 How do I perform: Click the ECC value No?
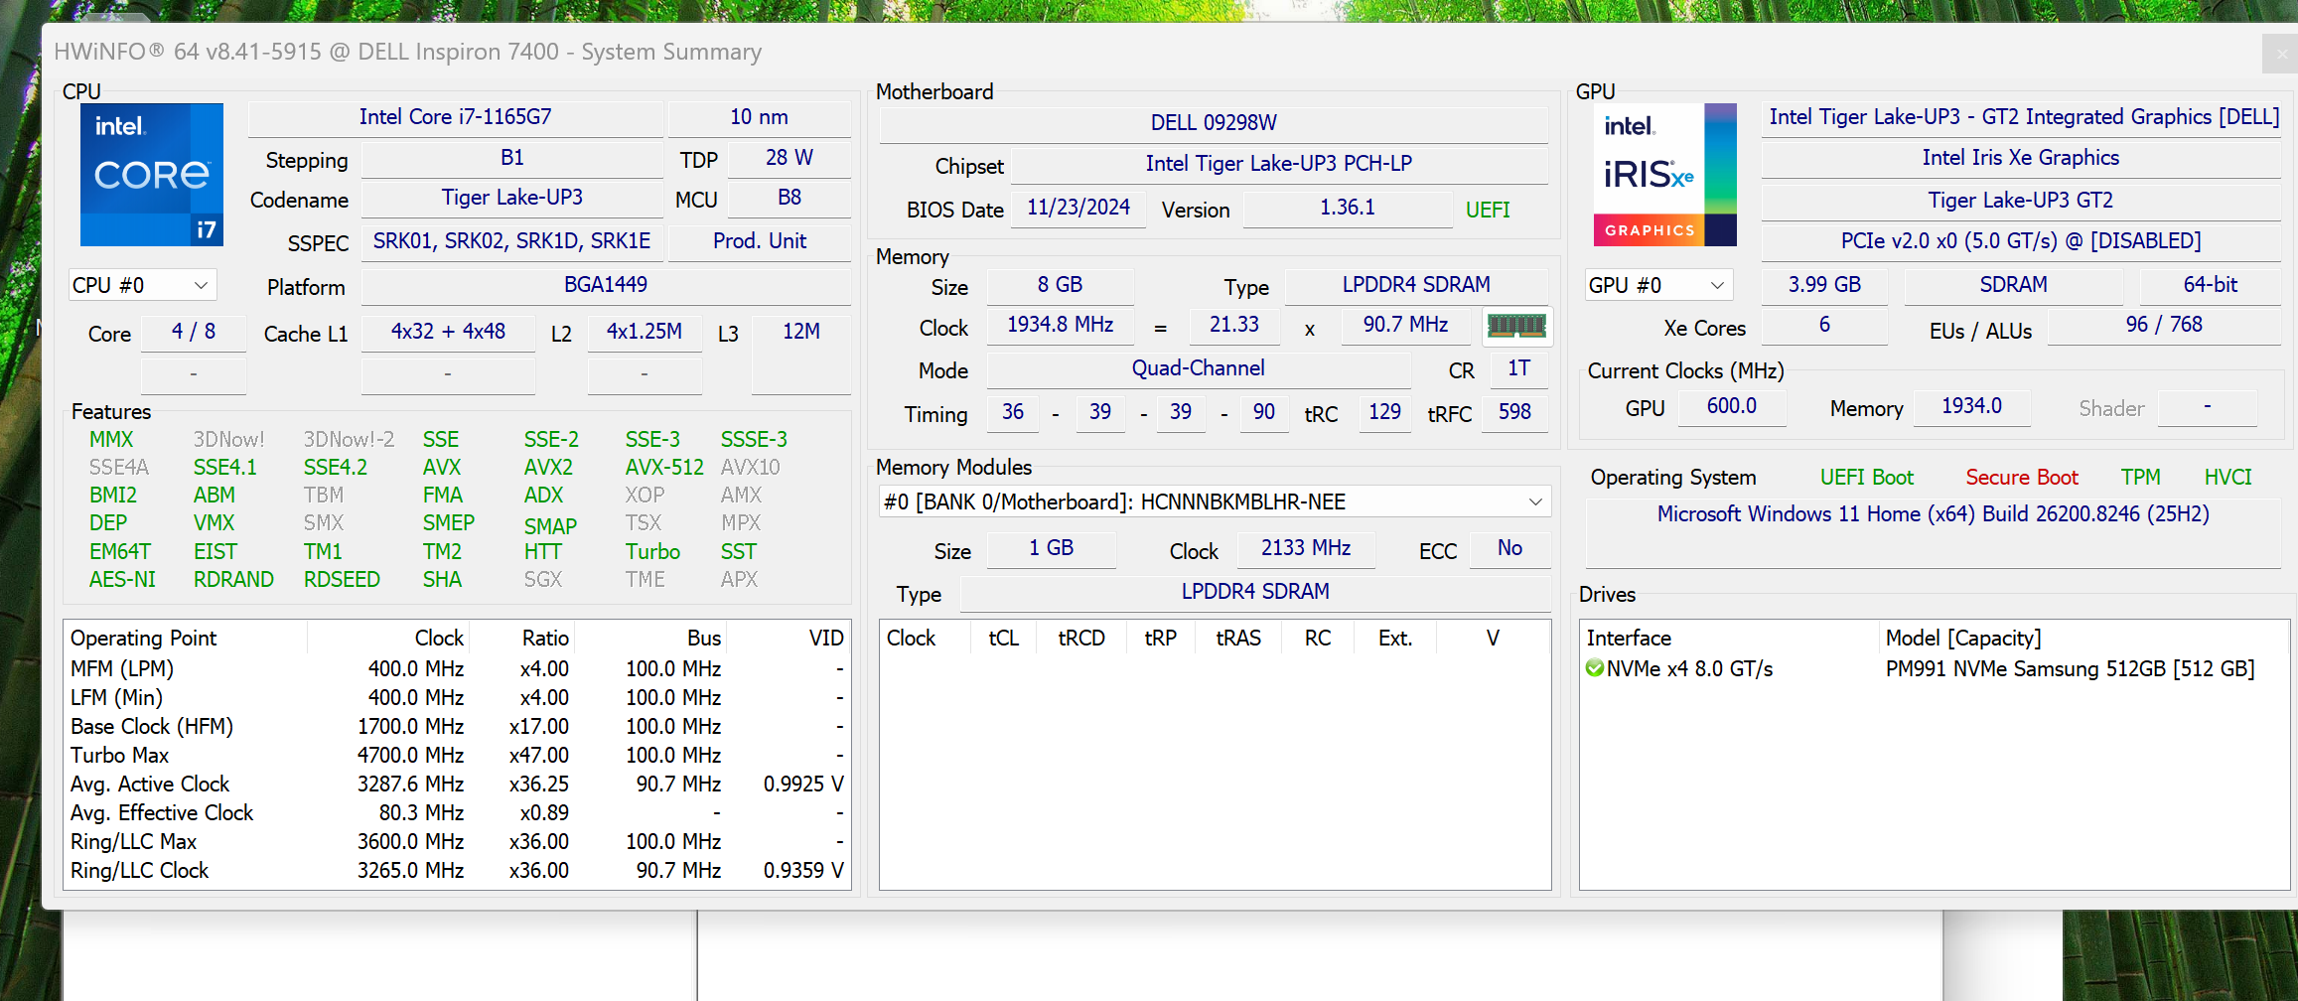pyautogui.click(x=1509, y=549)
